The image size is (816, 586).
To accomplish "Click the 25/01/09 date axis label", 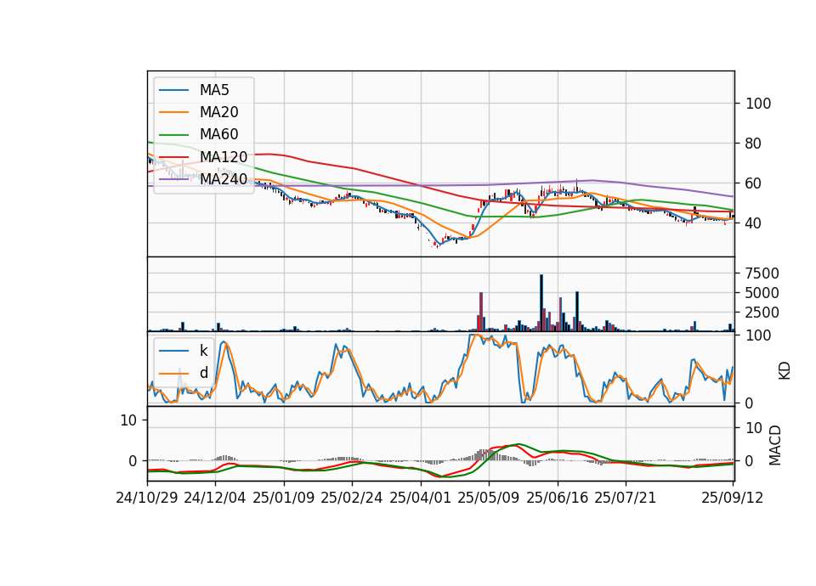I will pyautogui.click(x=284, y=498).
